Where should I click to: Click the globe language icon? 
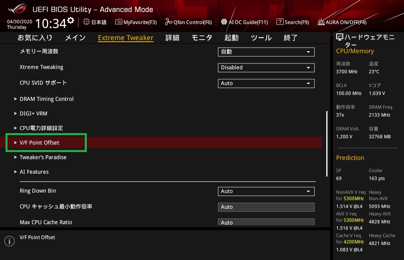(x=86, y=22)
